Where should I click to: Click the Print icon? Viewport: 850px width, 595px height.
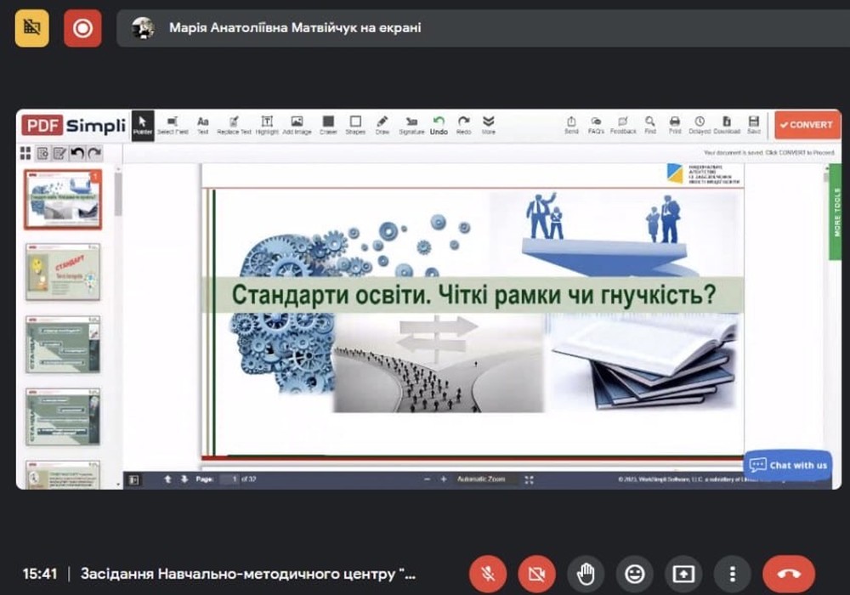[x=675, y=125]
